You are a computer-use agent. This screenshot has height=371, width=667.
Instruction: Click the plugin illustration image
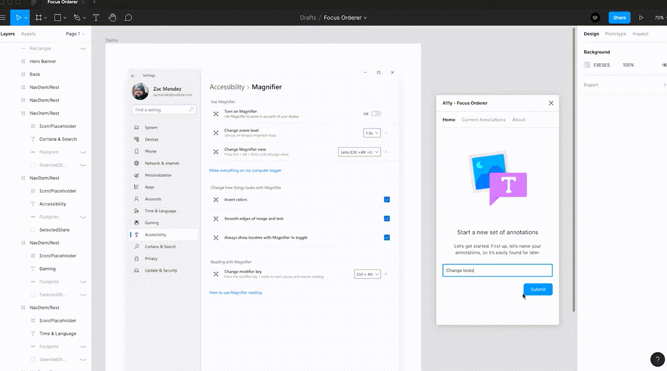[498, 178]
